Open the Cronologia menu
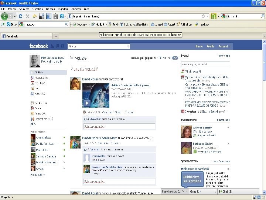The height and width of the screenshot is (200, 266). 37,9
